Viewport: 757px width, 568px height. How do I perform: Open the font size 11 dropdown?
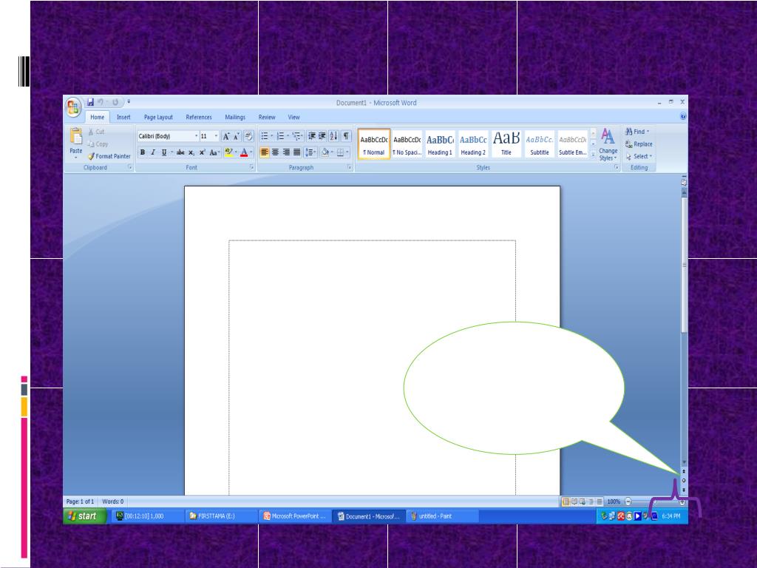pyautogui.click(x=216, y=136)
